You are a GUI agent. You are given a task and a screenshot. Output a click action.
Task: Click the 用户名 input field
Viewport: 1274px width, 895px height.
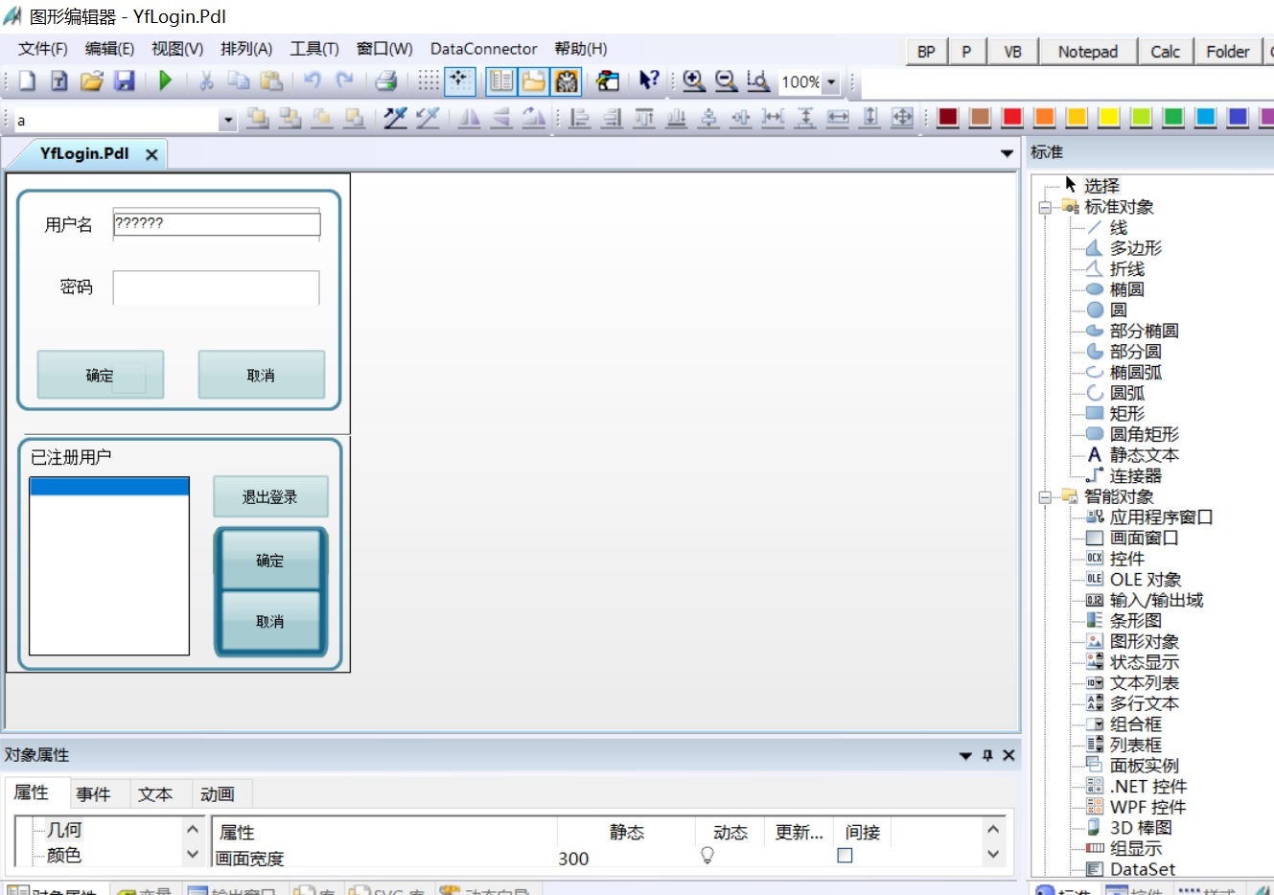coord(217,223)
